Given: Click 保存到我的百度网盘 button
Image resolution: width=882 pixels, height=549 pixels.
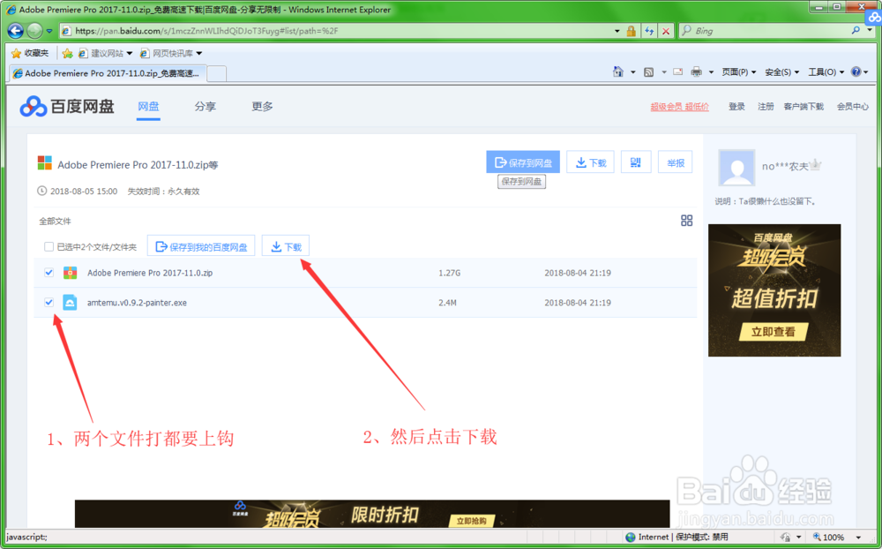Looking at the screenshot, I should (201, 246).
